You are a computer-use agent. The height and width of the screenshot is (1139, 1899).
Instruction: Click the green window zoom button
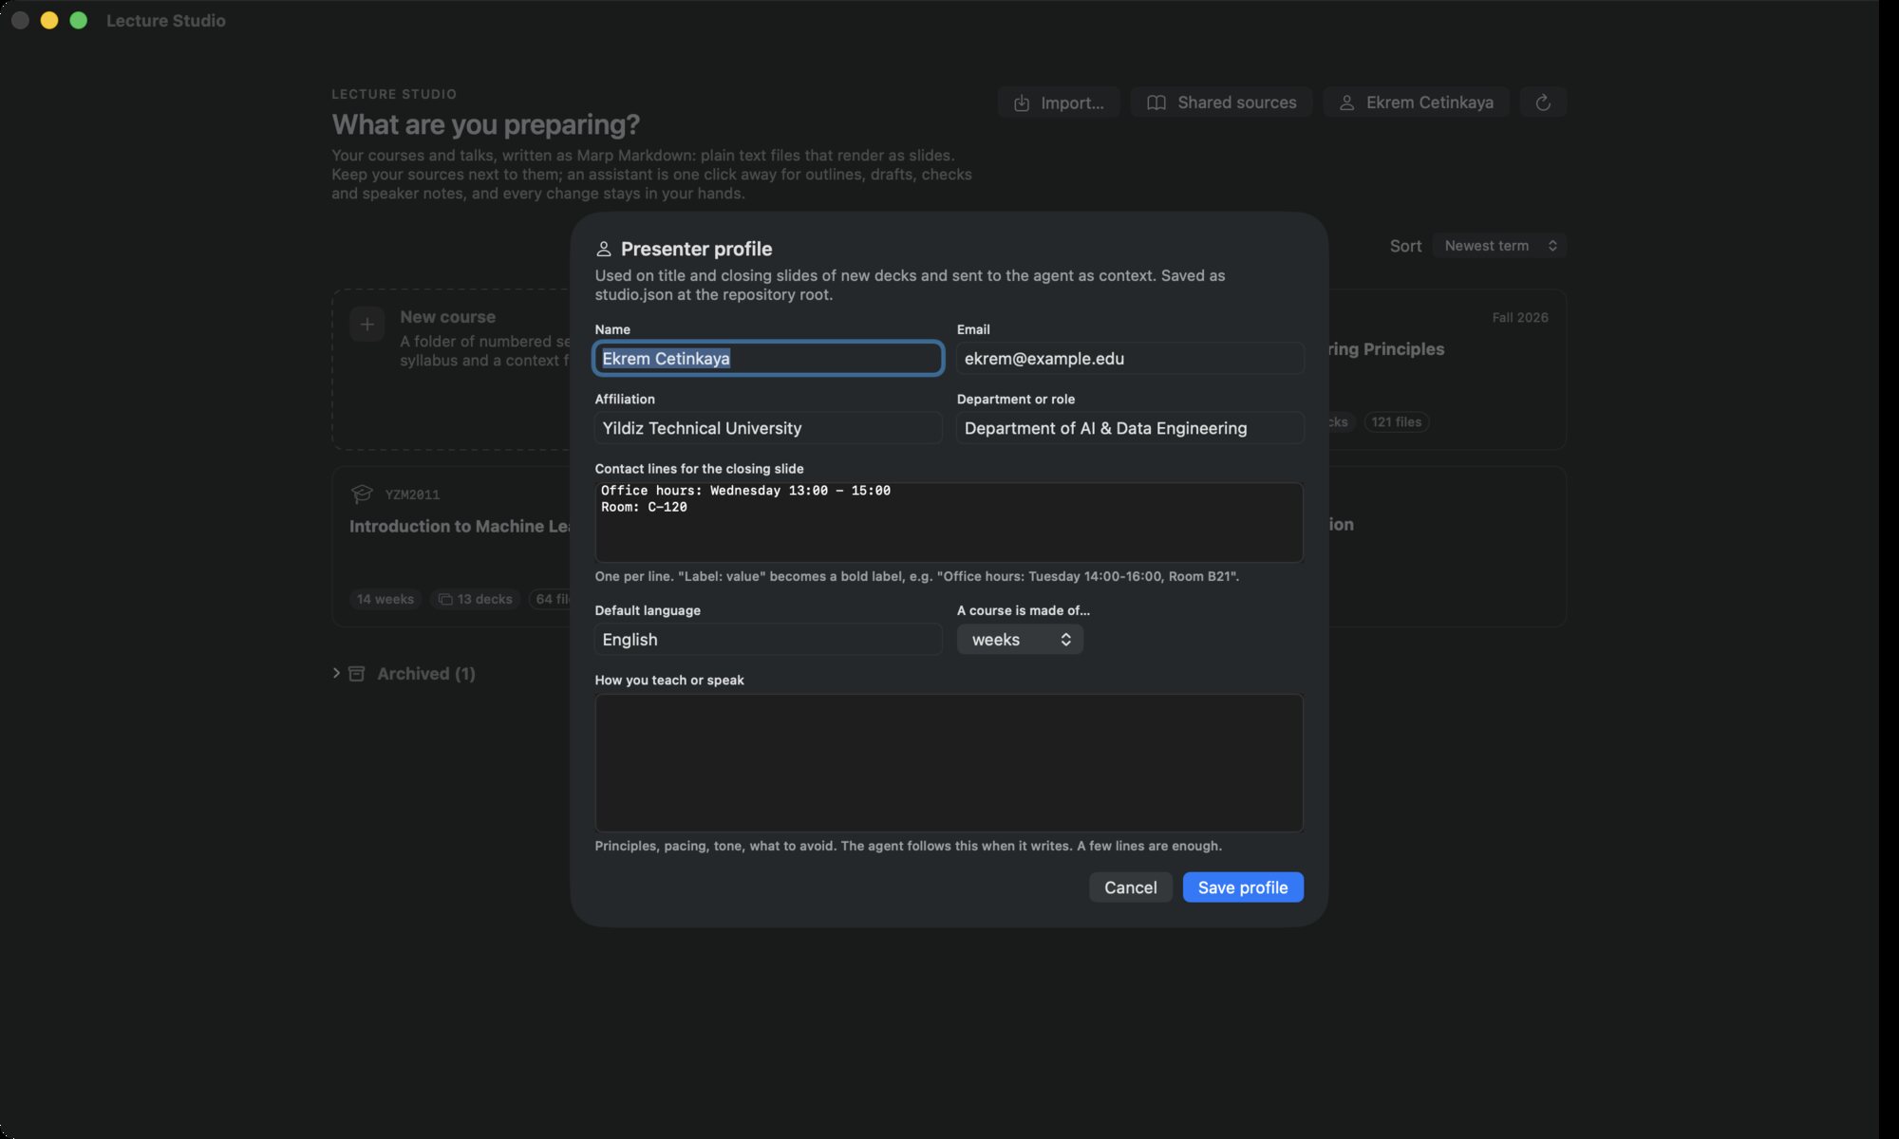coord(79,20)
